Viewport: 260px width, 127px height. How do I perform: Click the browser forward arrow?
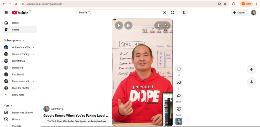coord(10,4)
